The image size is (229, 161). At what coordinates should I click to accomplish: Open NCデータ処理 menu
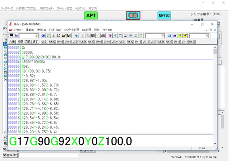coord(72,30)
